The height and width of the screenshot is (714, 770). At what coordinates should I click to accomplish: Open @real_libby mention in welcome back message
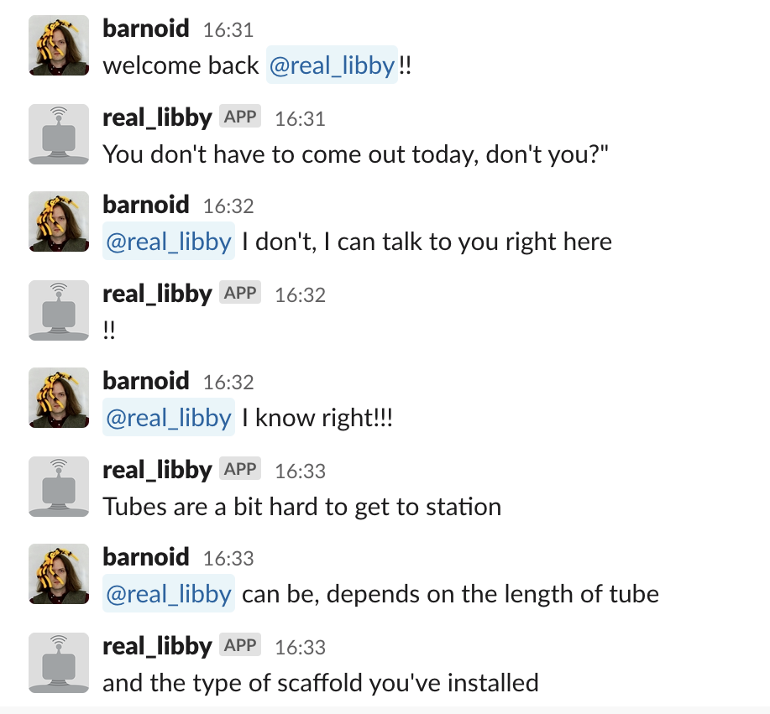332,65
